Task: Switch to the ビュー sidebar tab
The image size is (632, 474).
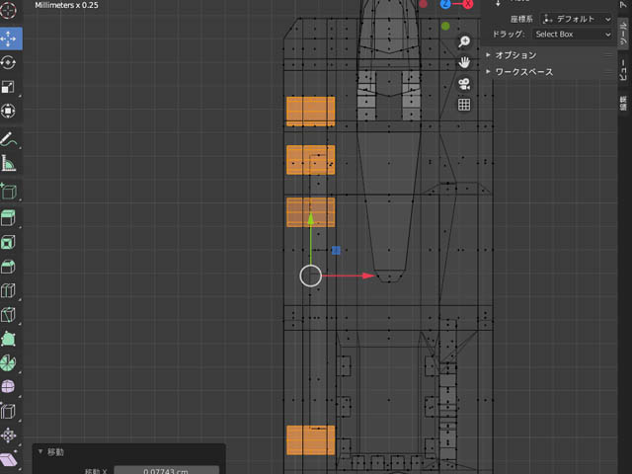Action: click(624, 70)
